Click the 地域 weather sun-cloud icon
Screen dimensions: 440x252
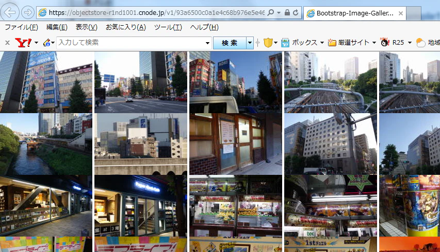pyautogui.click(x=420, y=43)
